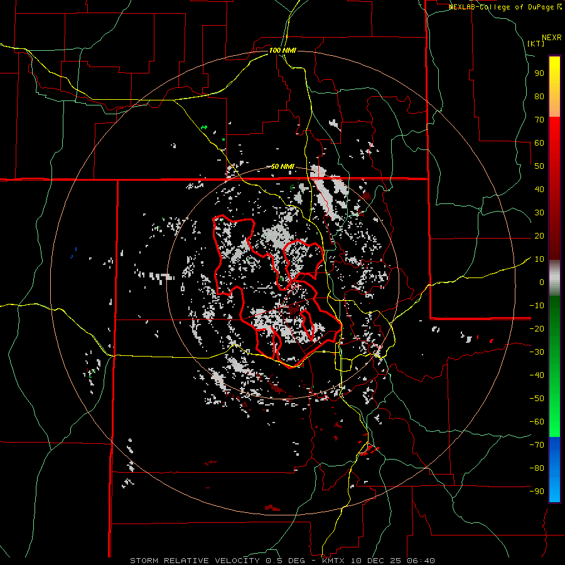Click the -50 value on velocity scale
565x565 pixels.
(x=535, y=398)
